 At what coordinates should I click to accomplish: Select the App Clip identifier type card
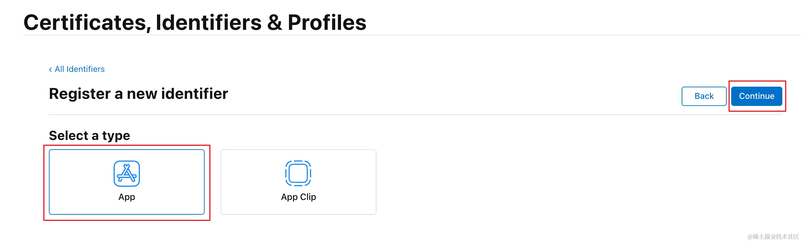[299, 182]
